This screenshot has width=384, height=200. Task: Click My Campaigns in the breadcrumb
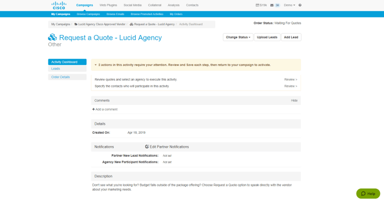(61, 24)
